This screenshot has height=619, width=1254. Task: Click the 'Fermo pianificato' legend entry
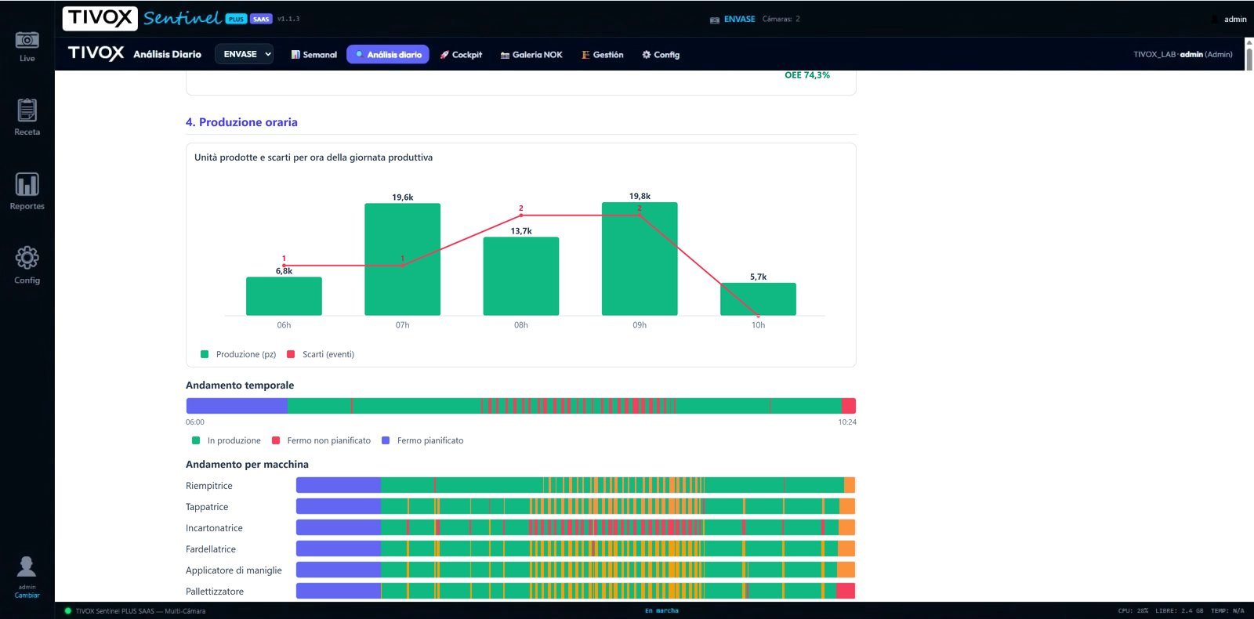pos(422,440)
